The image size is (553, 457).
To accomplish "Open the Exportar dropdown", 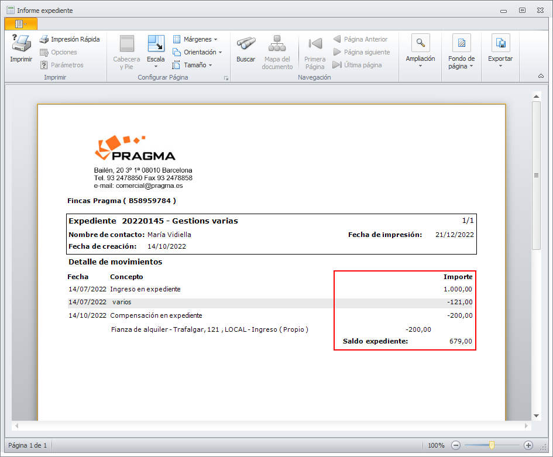I will pyautogui.click(x=500, y=51).
